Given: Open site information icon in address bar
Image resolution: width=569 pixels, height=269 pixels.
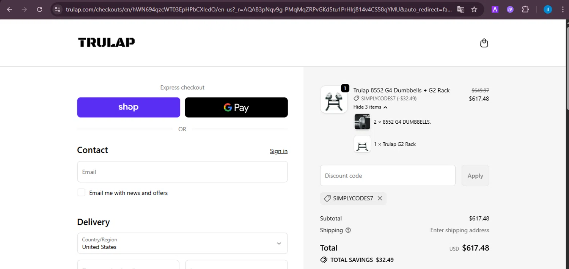Looking at the screenshot, I should [57, 9].
